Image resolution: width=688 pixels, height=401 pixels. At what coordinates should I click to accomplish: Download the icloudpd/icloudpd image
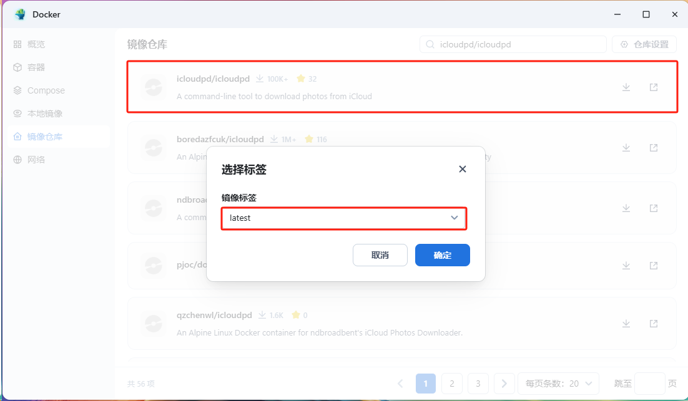[626, 87]
